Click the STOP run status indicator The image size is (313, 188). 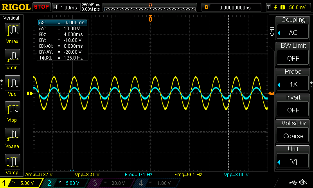[41, 7]
